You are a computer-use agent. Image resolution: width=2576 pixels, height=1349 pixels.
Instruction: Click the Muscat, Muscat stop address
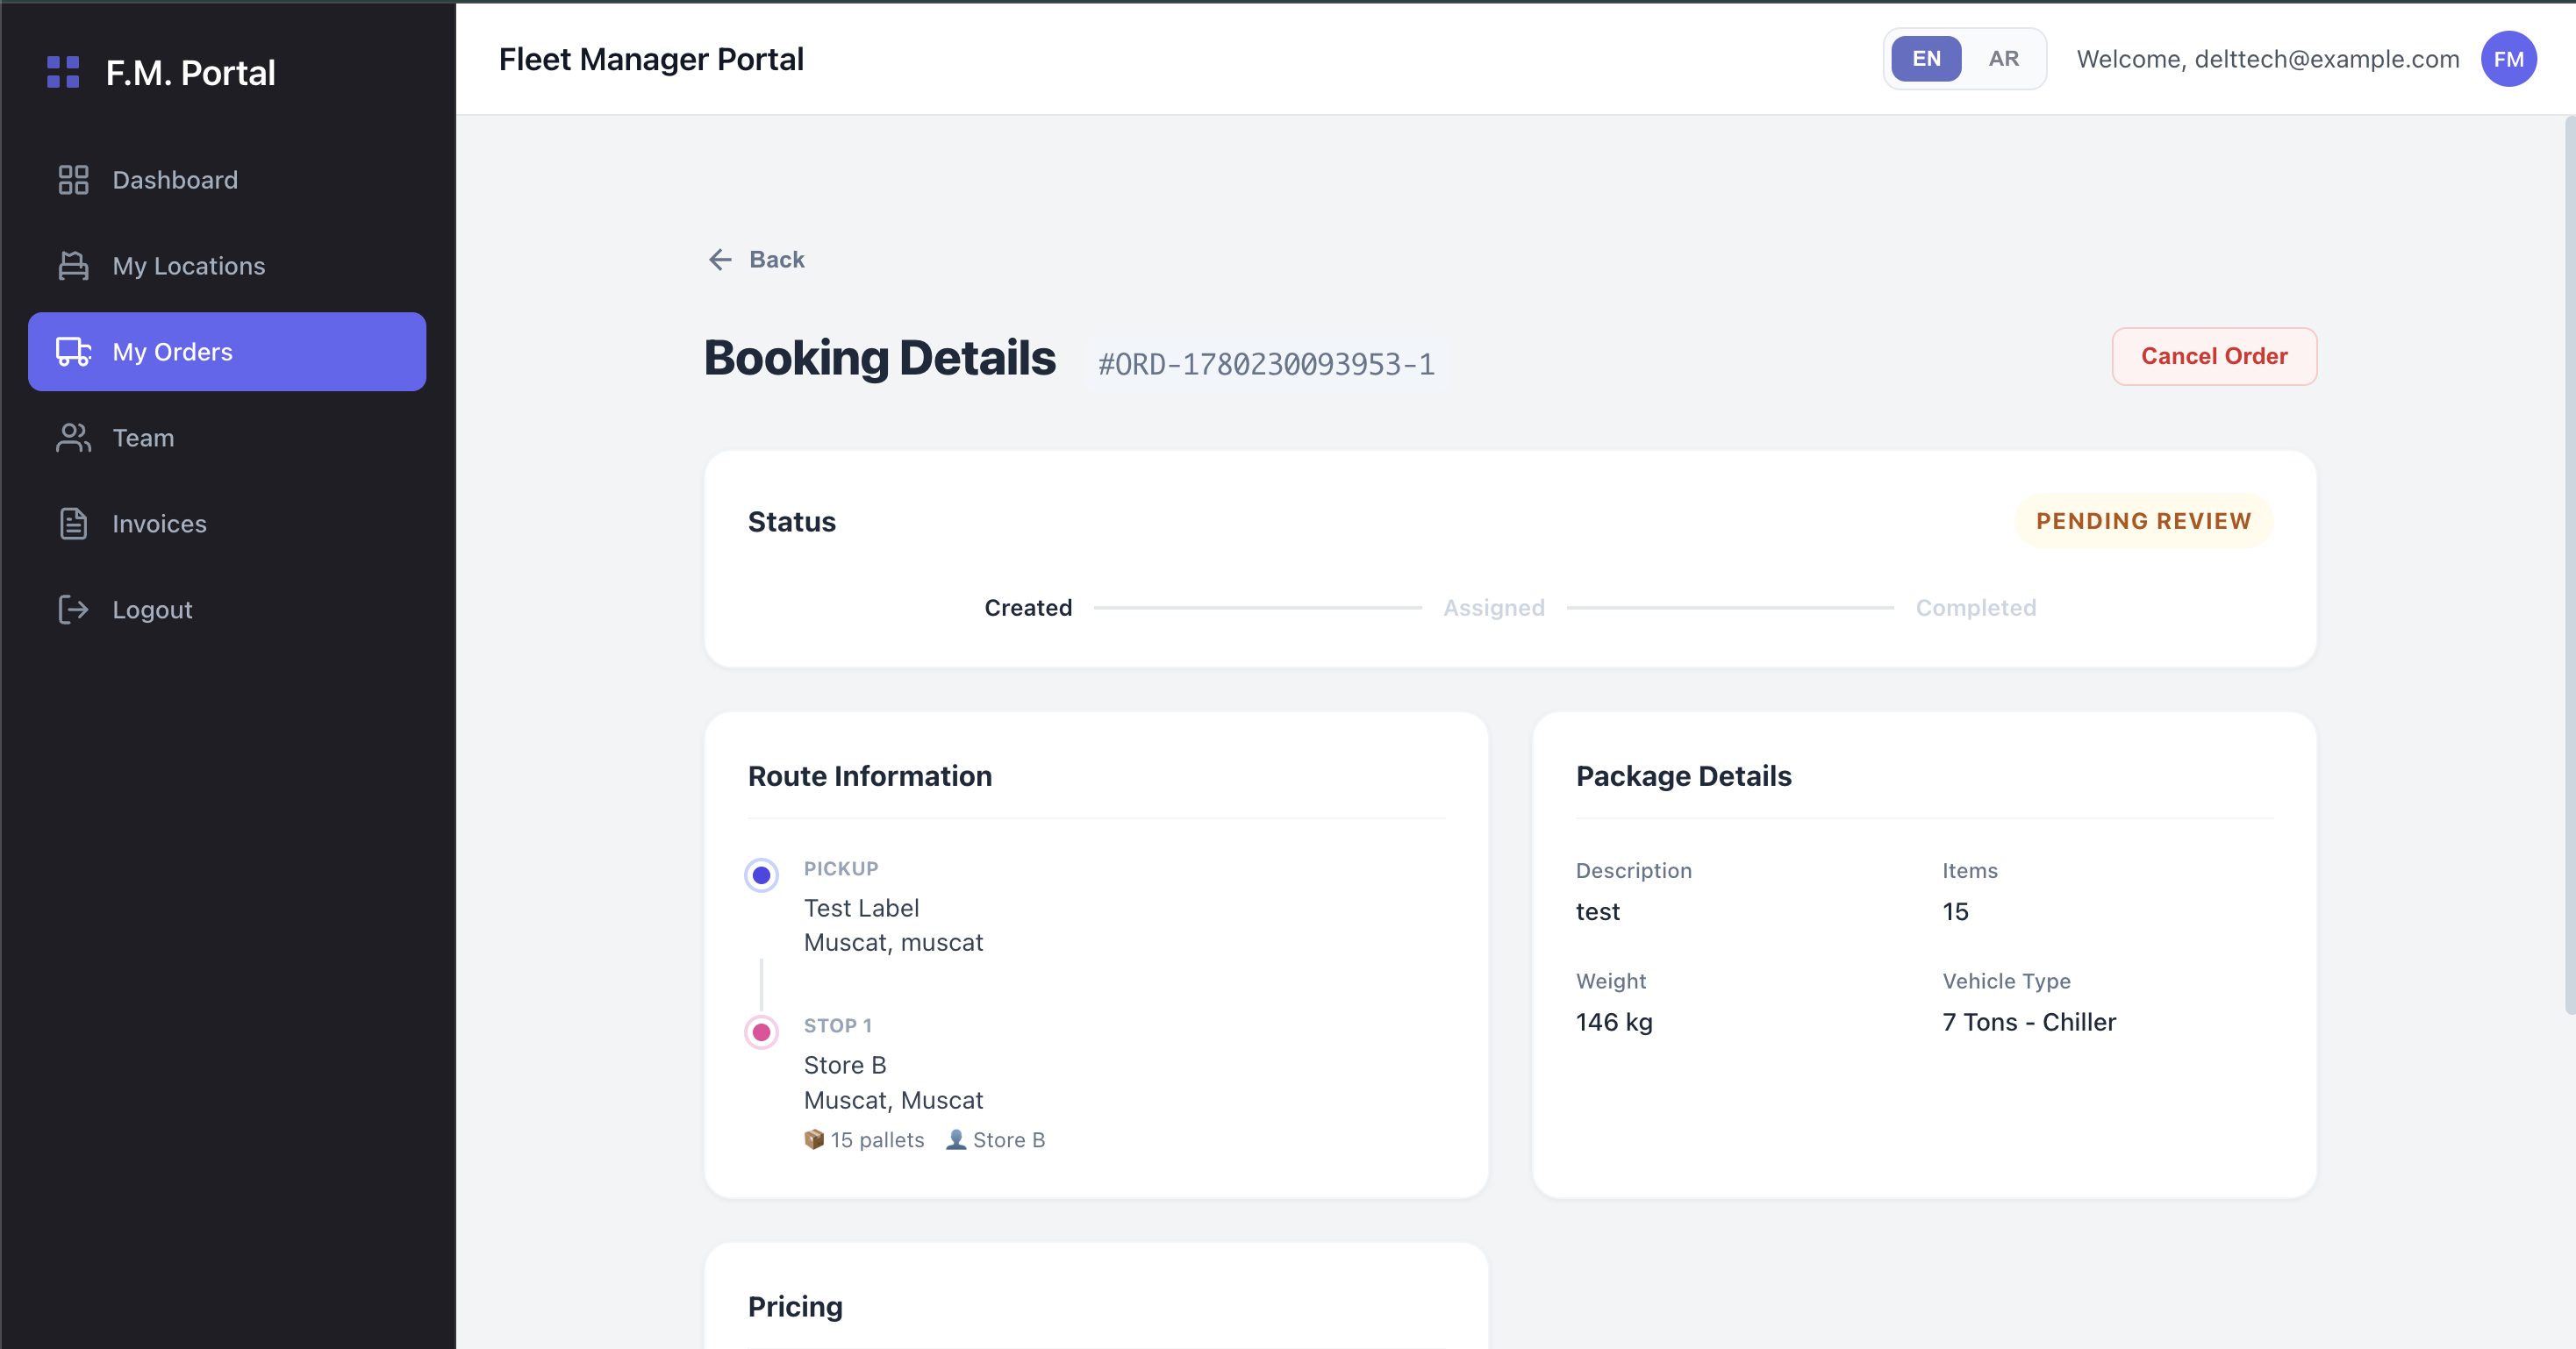pyautogui.click(x=893, y=1100)
